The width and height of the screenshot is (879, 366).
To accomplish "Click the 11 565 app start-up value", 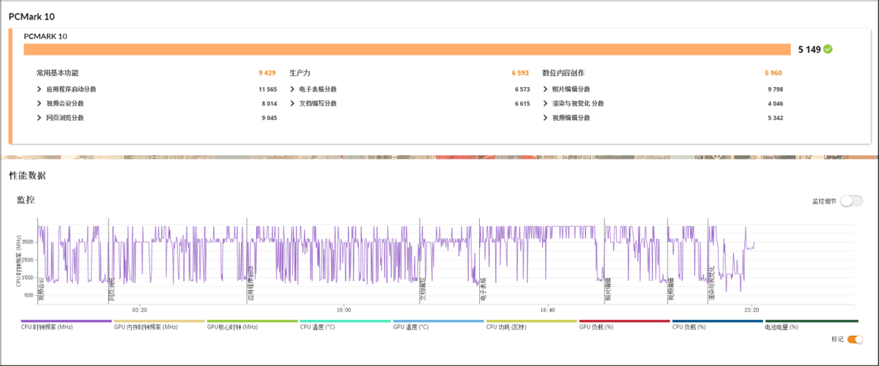I will coord(267,89).
